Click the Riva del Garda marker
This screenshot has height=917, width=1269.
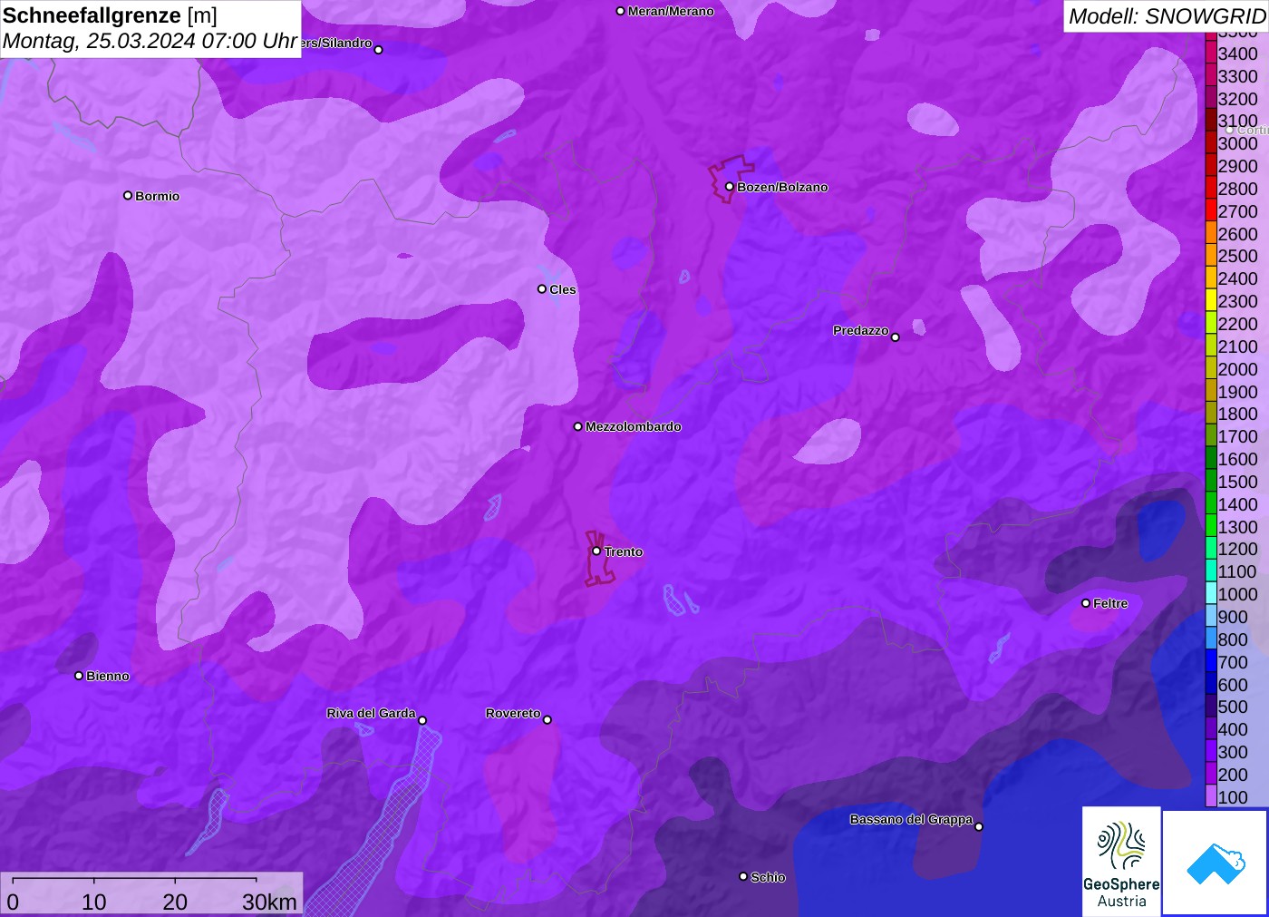tap(422, 720)
